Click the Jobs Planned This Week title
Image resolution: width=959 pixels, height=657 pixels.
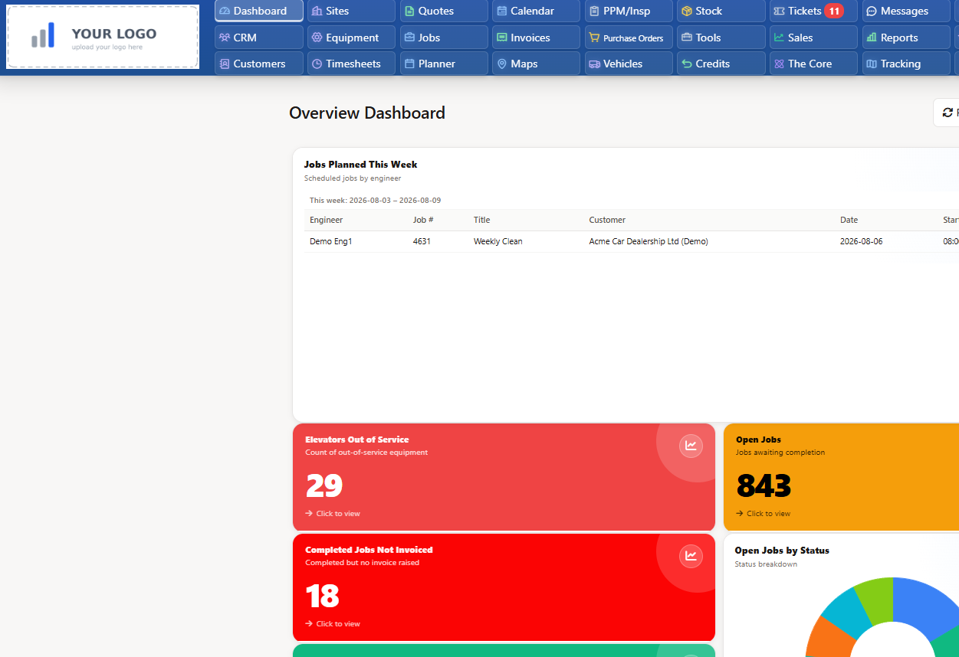point(360,165)
